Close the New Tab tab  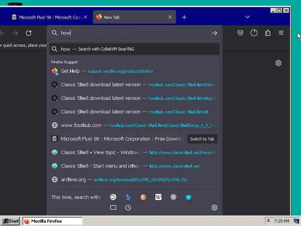click(x=170, y=17)
